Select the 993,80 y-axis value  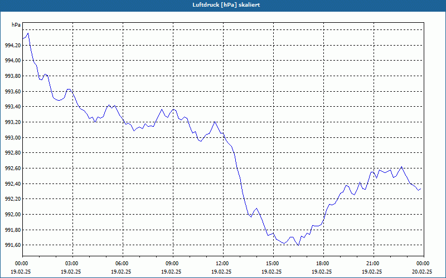[13, 76]
